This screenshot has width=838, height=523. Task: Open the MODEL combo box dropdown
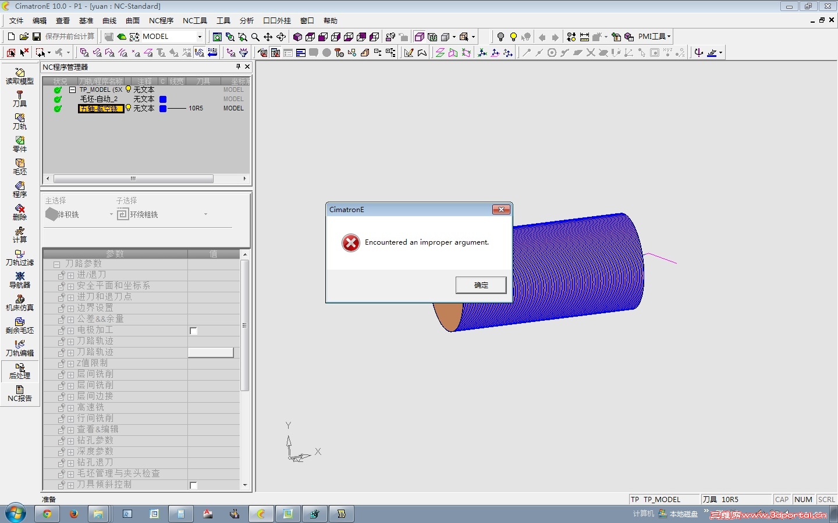pos(200,37)
